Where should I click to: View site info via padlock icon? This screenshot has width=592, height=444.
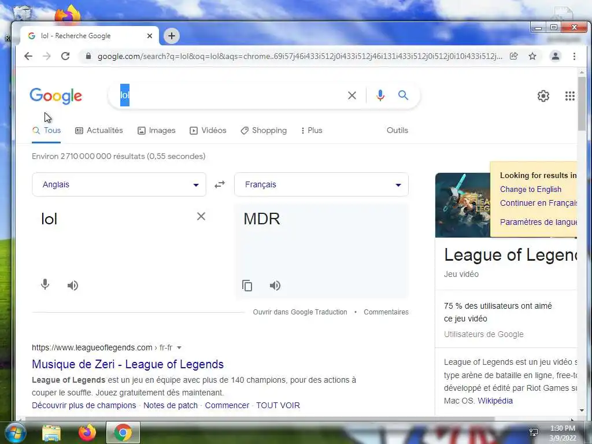point(88,56)
